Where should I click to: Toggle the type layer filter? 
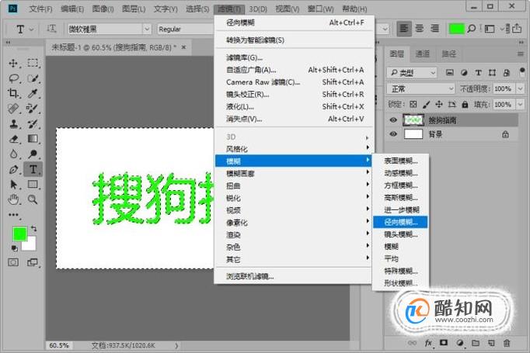click(x=478, y=73)
